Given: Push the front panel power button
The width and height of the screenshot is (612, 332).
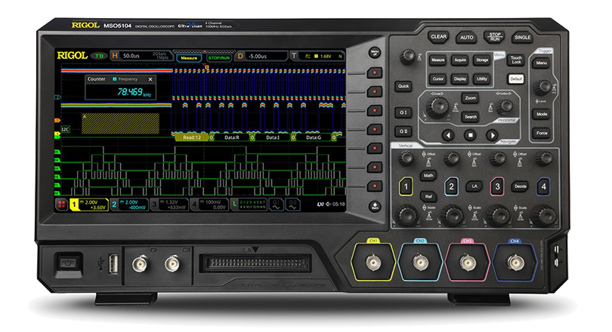Looking at the screenshot, I should tap(68, 263).
